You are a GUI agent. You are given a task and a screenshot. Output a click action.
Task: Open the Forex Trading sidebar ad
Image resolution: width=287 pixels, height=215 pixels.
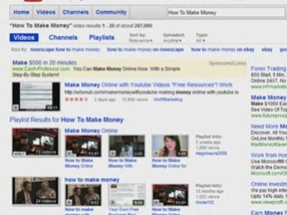coord(269,69)
